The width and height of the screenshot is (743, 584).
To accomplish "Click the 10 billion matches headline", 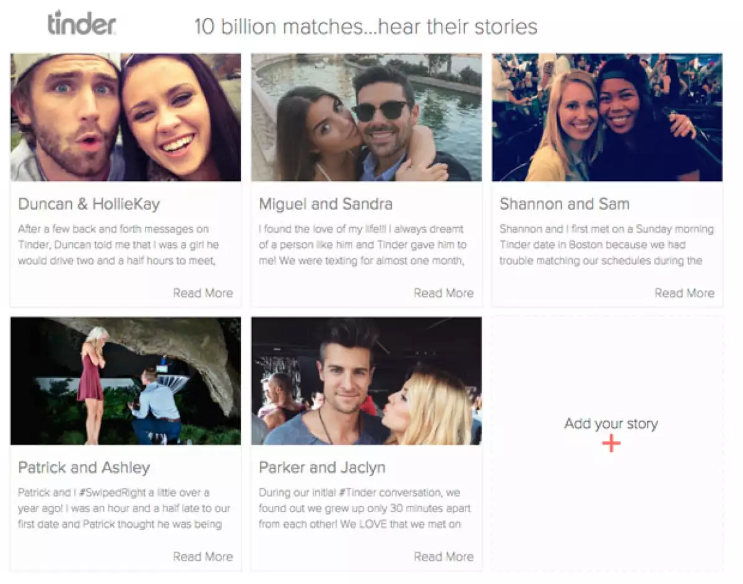I will (366, 27).
